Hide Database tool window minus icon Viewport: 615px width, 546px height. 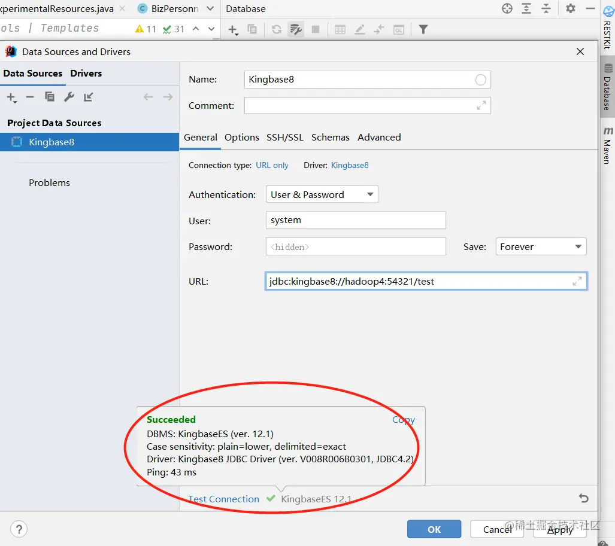tap(590, 8)
